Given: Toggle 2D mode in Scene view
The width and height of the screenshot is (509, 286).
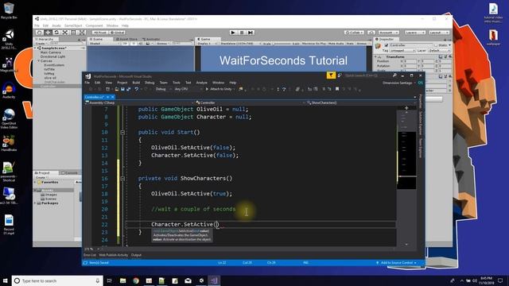Looking at the screenshot, I should 125,43.
